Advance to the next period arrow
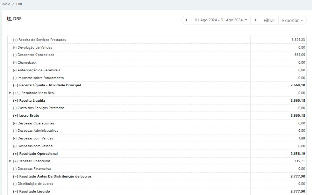This screenshot has width=312, height=195. tap(256, 20)
